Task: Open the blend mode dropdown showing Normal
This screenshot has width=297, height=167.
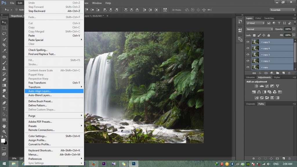Action: point(259,29)
